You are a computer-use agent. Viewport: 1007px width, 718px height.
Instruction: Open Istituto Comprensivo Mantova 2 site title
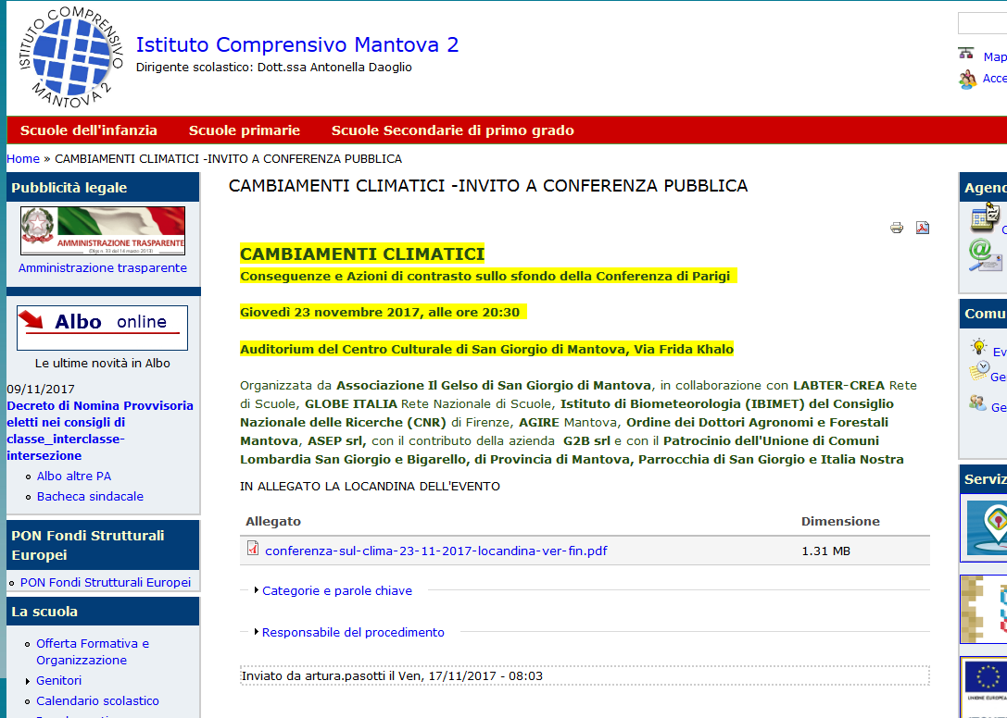click(297, 44)
